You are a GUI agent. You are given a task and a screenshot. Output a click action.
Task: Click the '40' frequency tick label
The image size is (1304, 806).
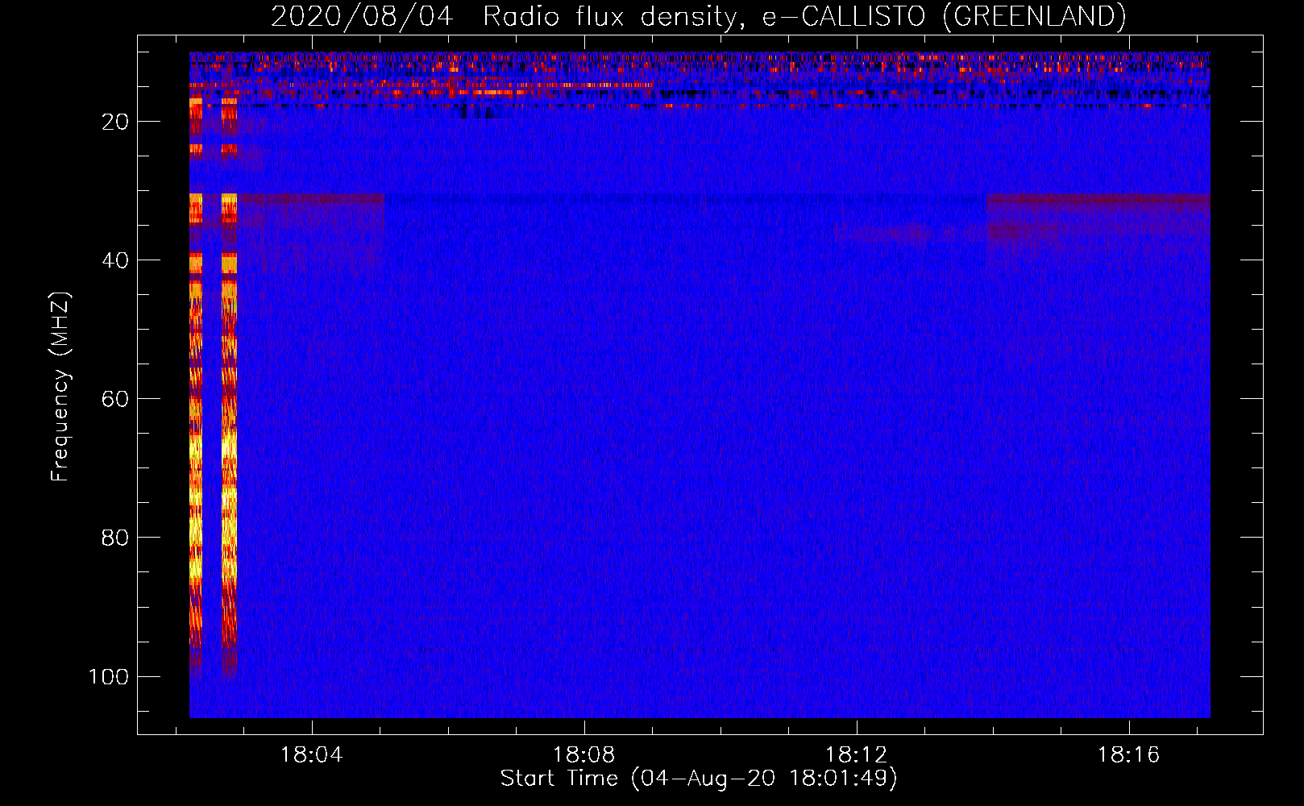[x=115, y=260]
